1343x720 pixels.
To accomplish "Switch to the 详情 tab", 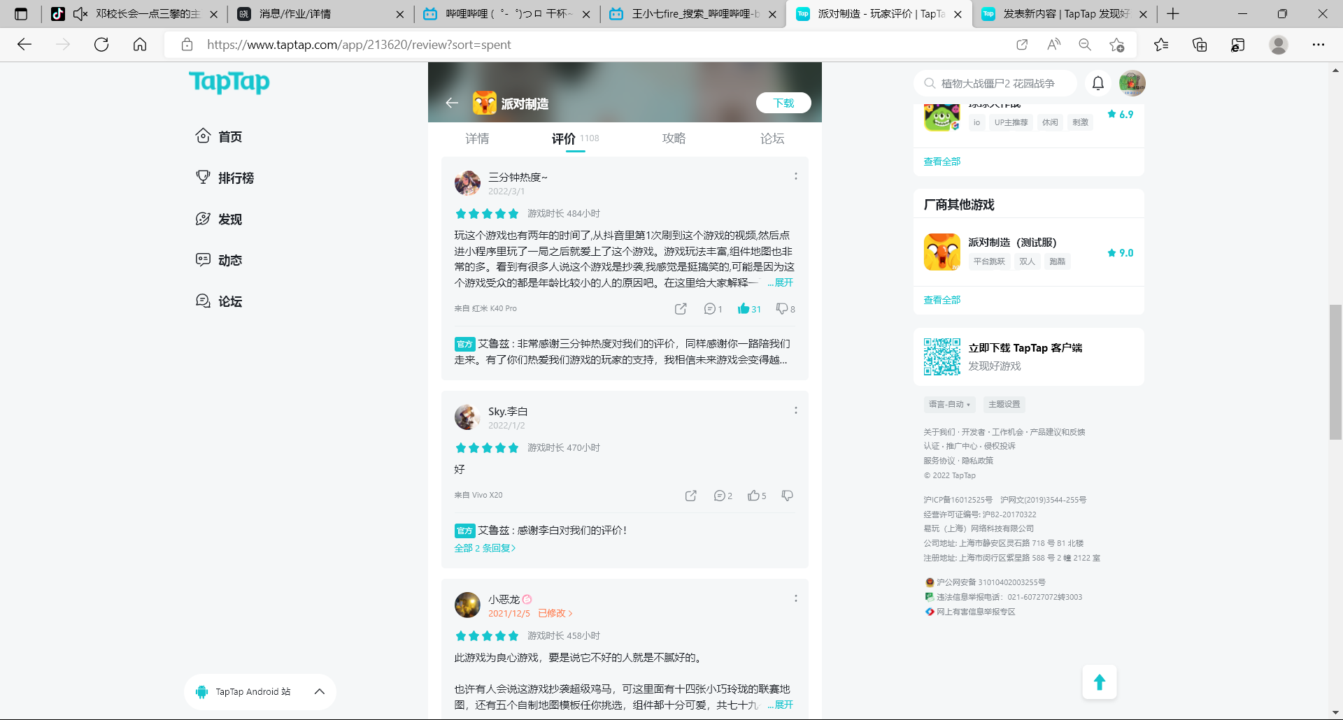I will 477,138.
